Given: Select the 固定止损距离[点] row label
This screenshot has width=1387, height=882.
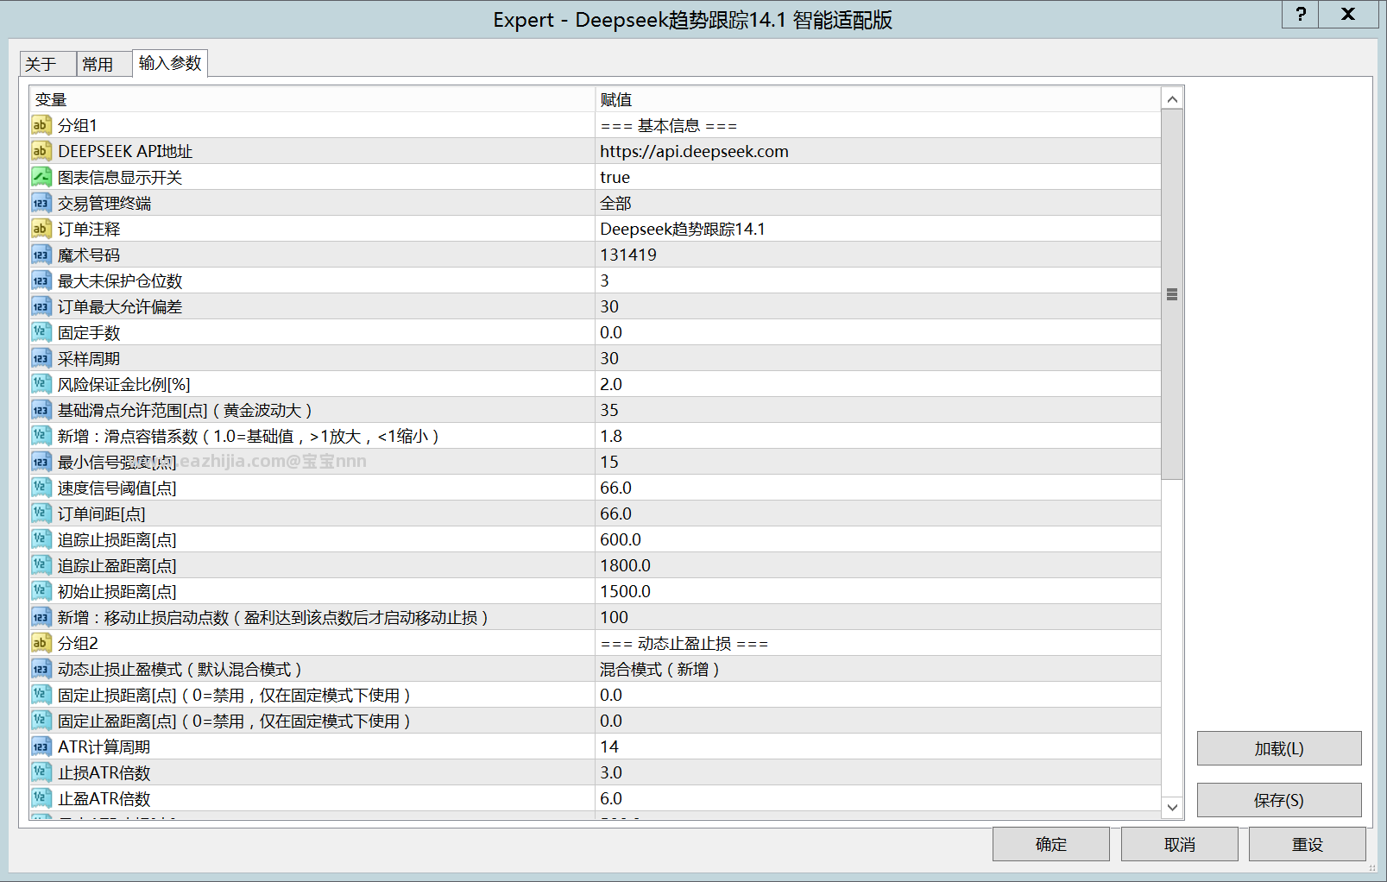Looking at the screenshot, I should tap(234, 695).
